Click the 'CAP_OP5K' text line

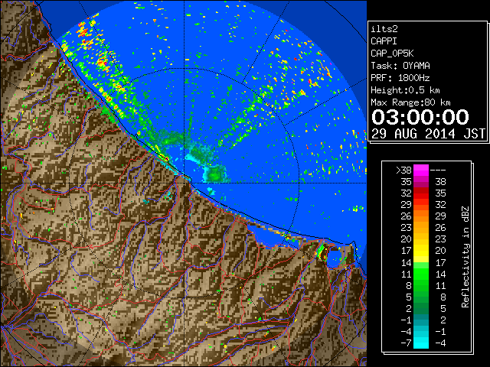[392, 54]
